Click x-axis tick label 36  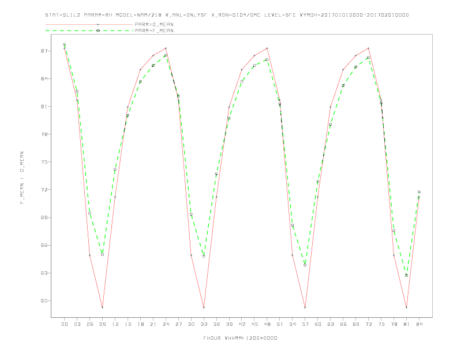(216, 324)
